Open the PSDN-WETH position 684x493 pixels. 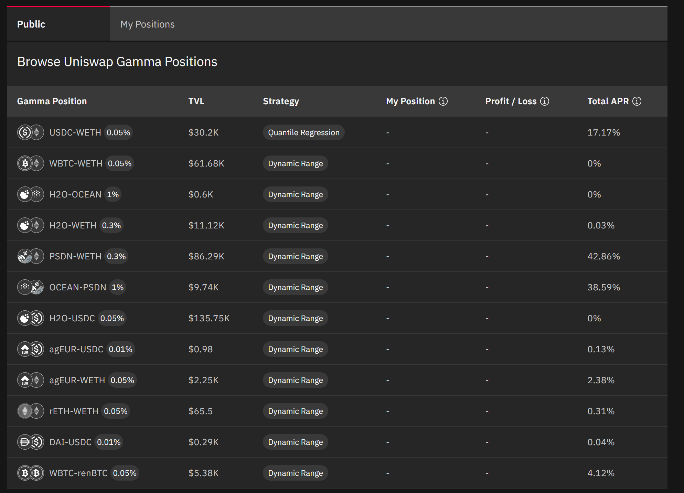click(x=337, y=256)
